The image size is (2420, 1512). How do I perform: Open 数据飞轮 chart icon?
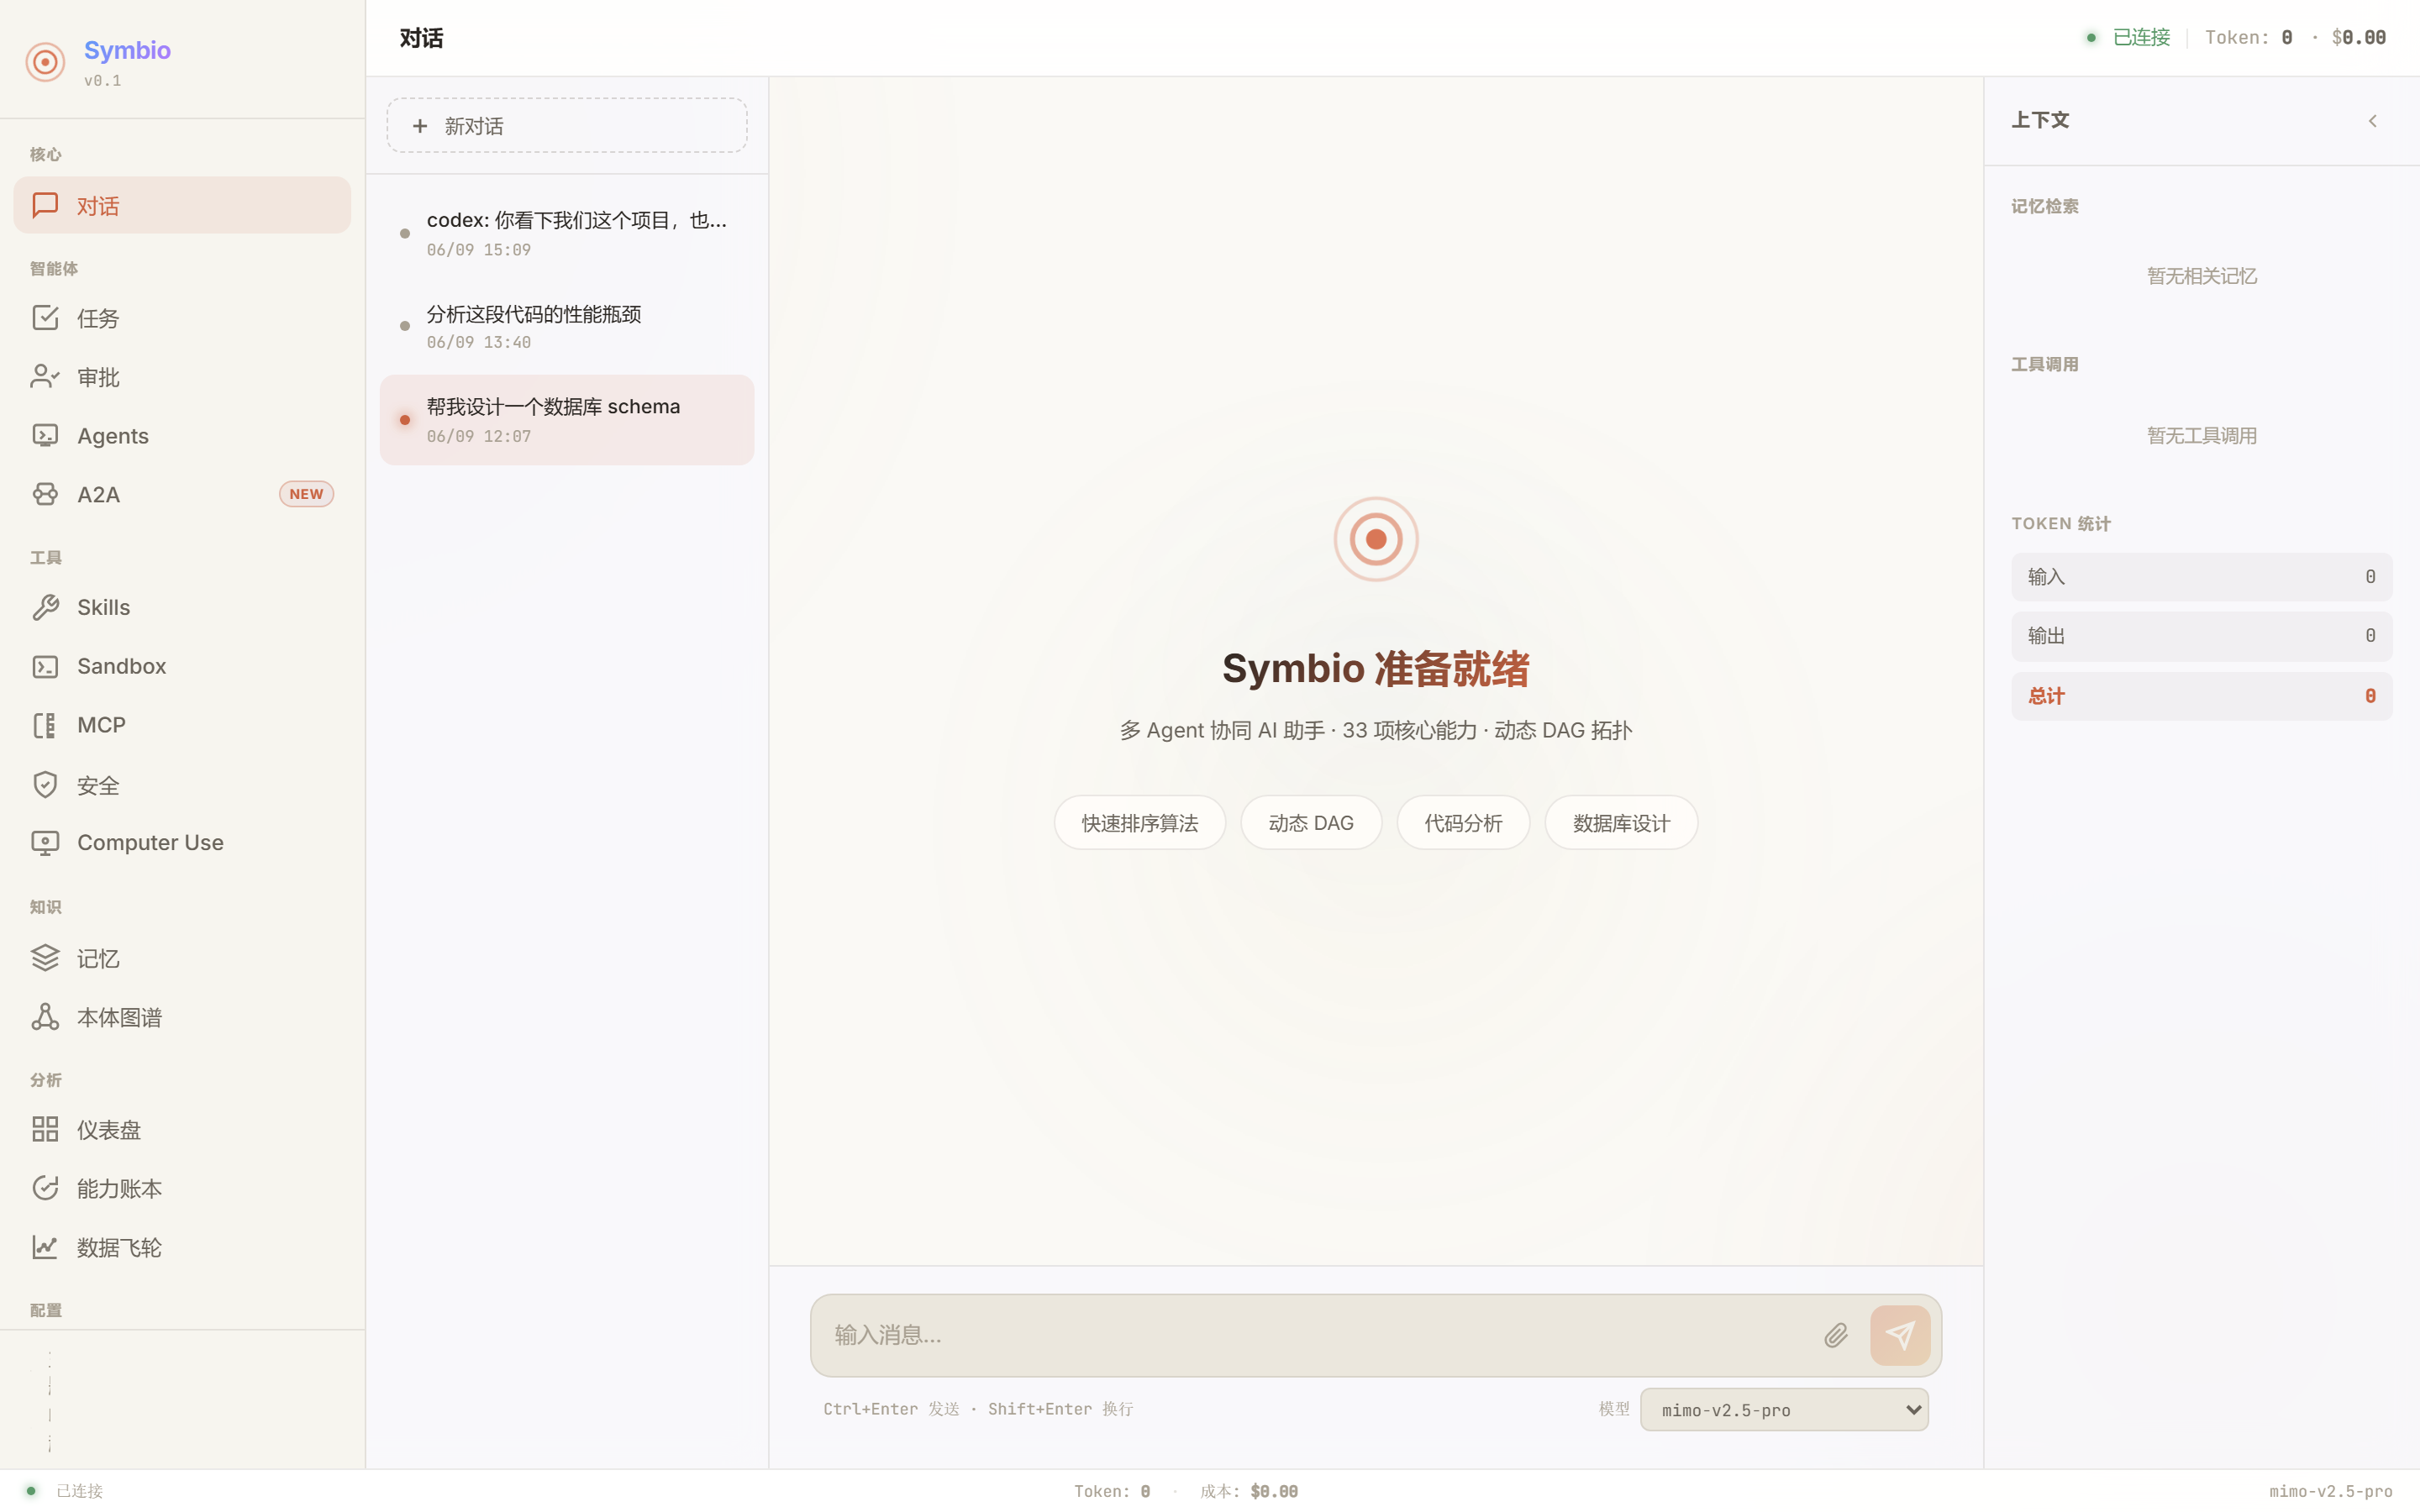45,1247
